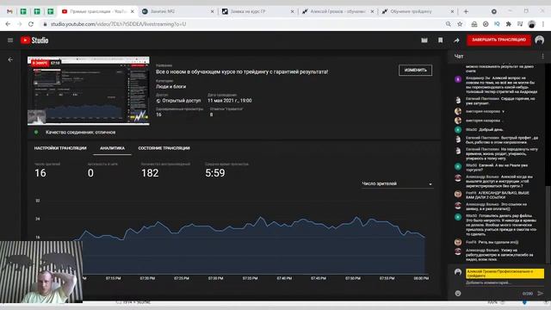The image size is (551, 310).
Task: Click the IQ extension icon in toolbar
Action: coord(497,24)
